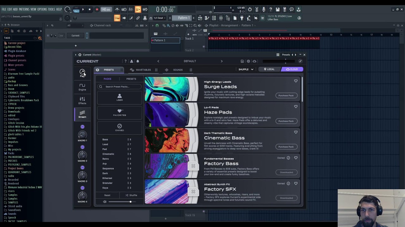Click the notification bell icon in Current
This screenshot has width=405, height=227.
pyautogui.click(x=138, y=61)
